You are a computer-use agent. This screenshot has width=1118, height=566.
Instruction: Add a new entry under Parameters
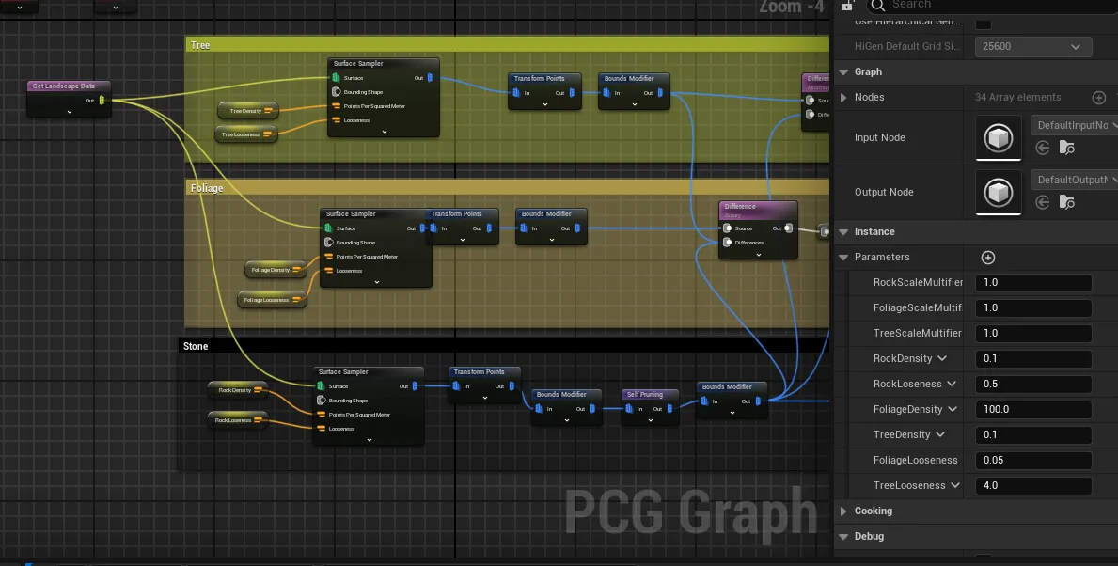tap(987, 258)
